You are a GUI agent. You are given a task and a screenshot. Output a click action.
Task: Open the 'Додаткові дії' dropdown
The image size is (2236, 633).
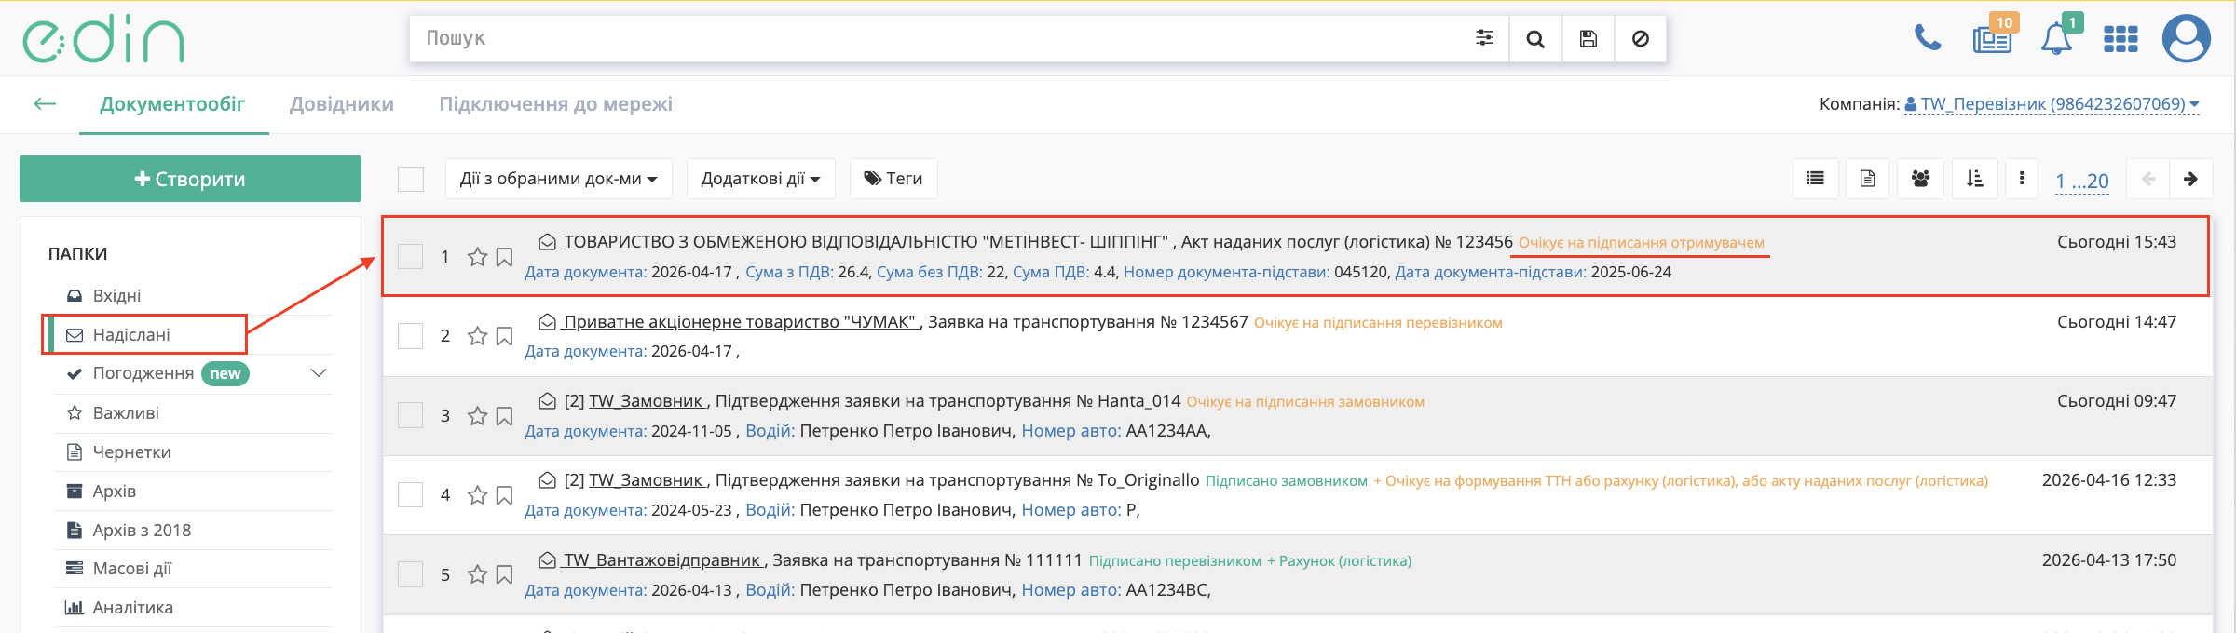point(760,179)
